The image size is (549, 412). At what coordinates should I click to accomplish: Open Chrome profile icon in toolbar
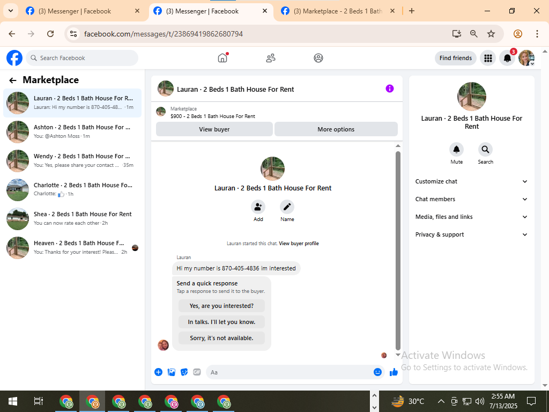[x=518, y=34]
